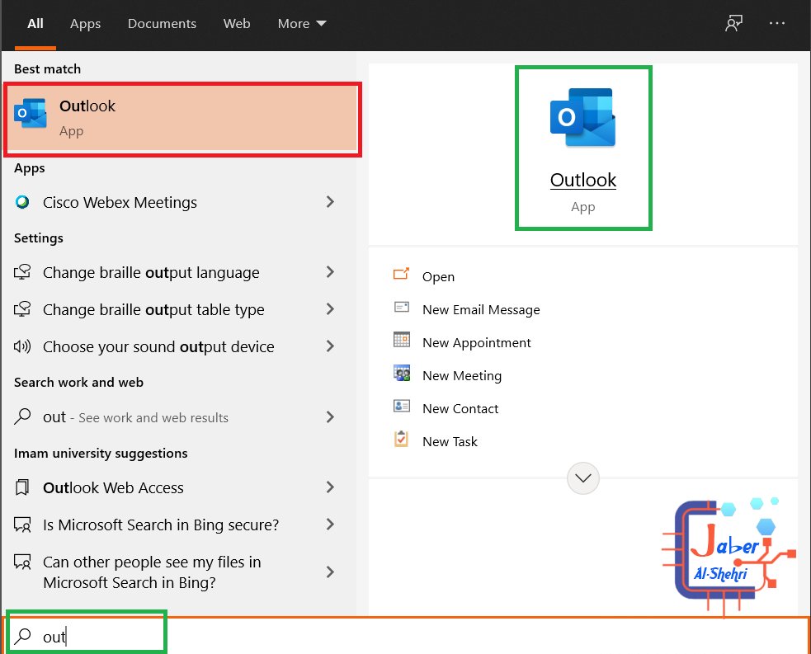Viewport: 811px width, 654px height.
Task: Open the More dropdown filter
Action: [301, 24]
